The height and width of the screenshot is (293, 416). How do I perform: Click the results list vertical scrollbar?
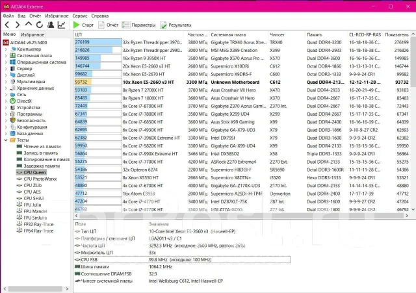click(413, 122)
